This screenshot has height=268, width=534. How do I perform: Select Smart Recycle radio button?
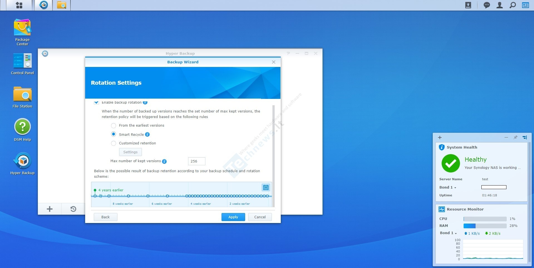tap(114, 134)
